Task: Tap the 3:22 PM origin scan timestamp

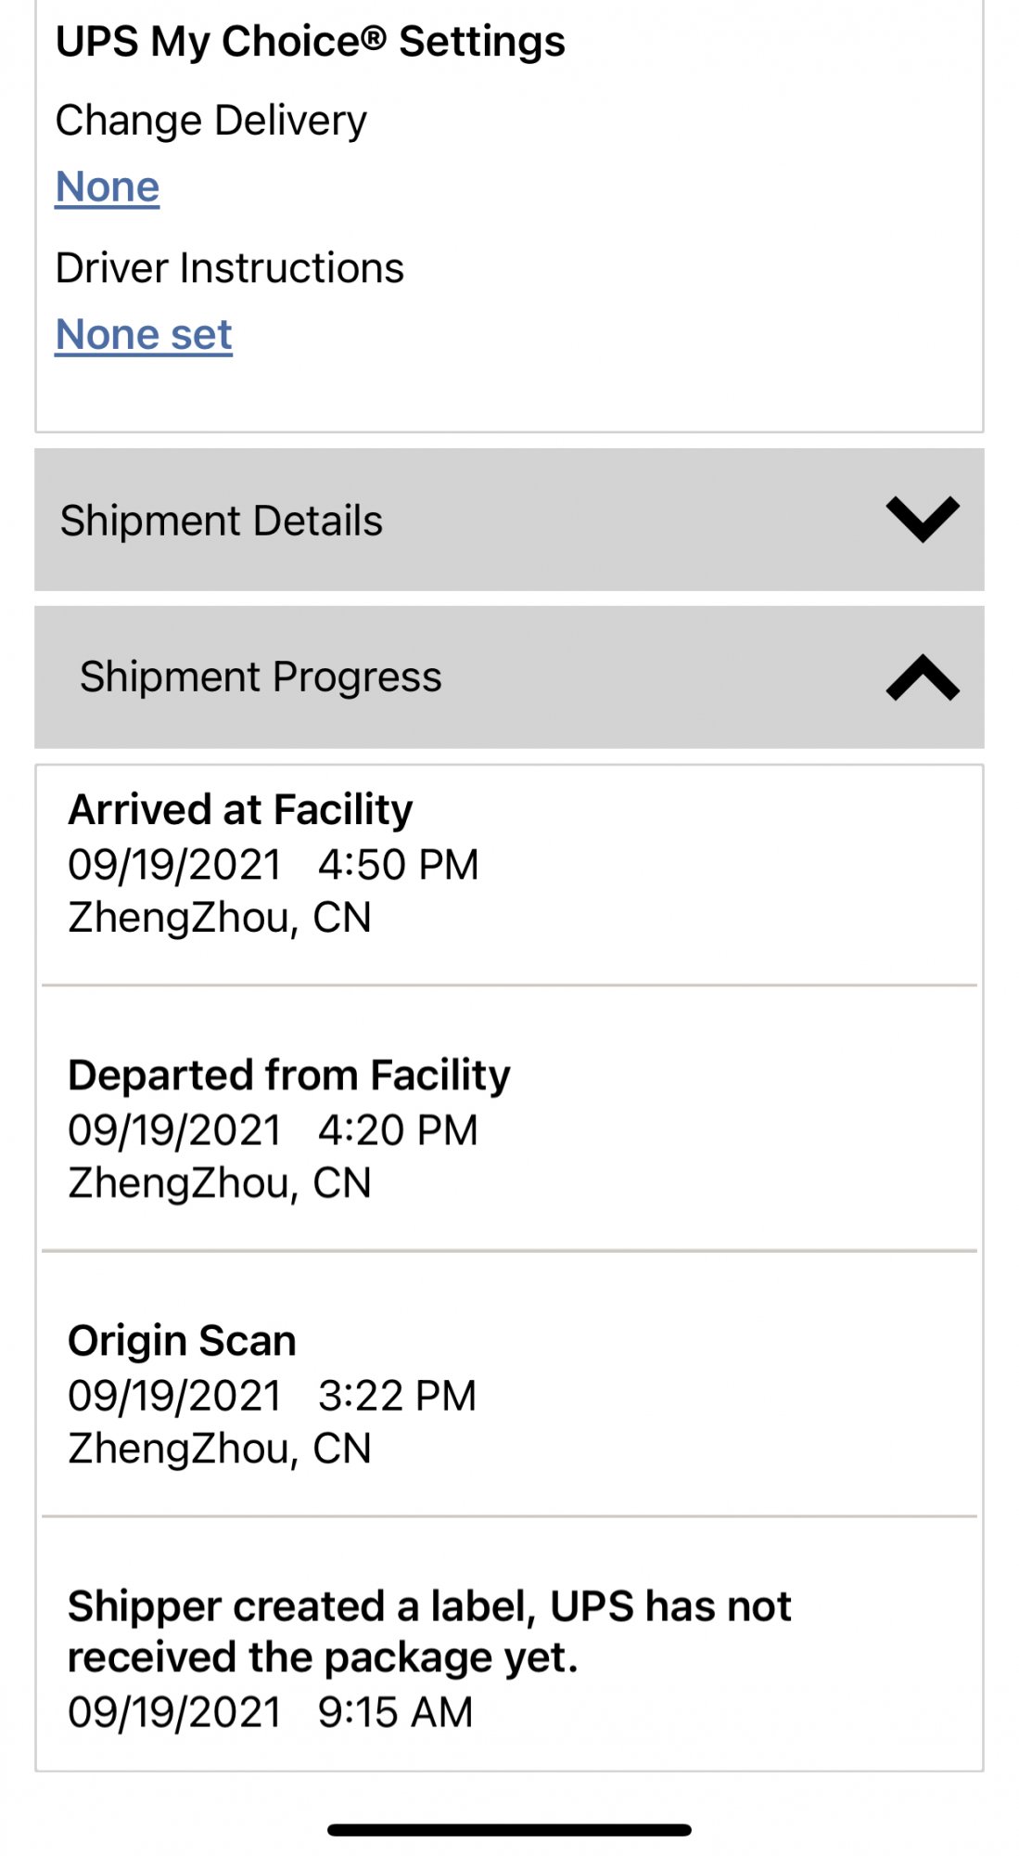Action: coord(397,1396)
